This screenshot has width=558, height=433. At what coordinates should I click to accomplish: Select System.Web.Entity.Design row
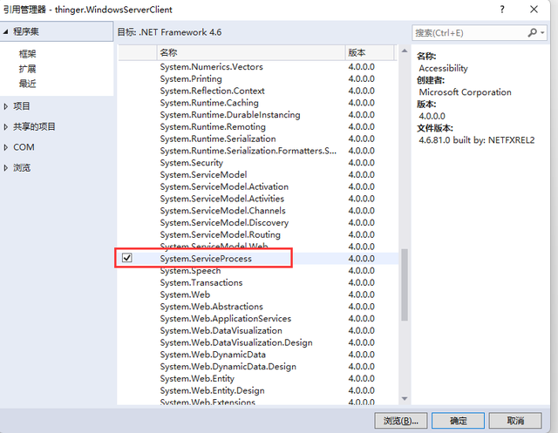pyautogui.click(x=258, y=390)
